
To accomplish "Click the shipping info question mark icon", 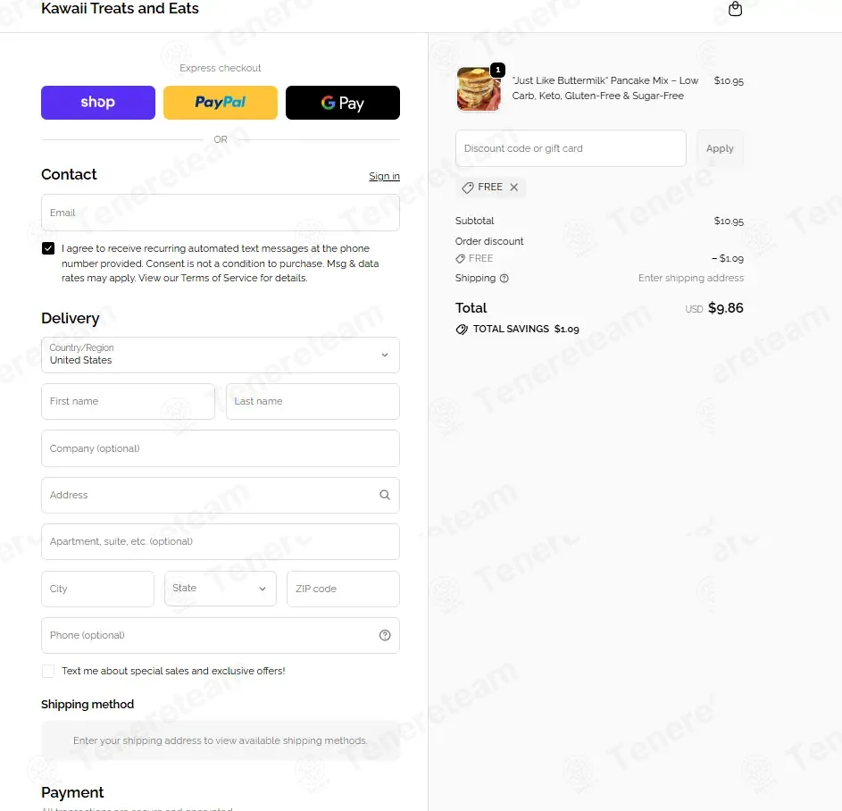I will 504,278.
